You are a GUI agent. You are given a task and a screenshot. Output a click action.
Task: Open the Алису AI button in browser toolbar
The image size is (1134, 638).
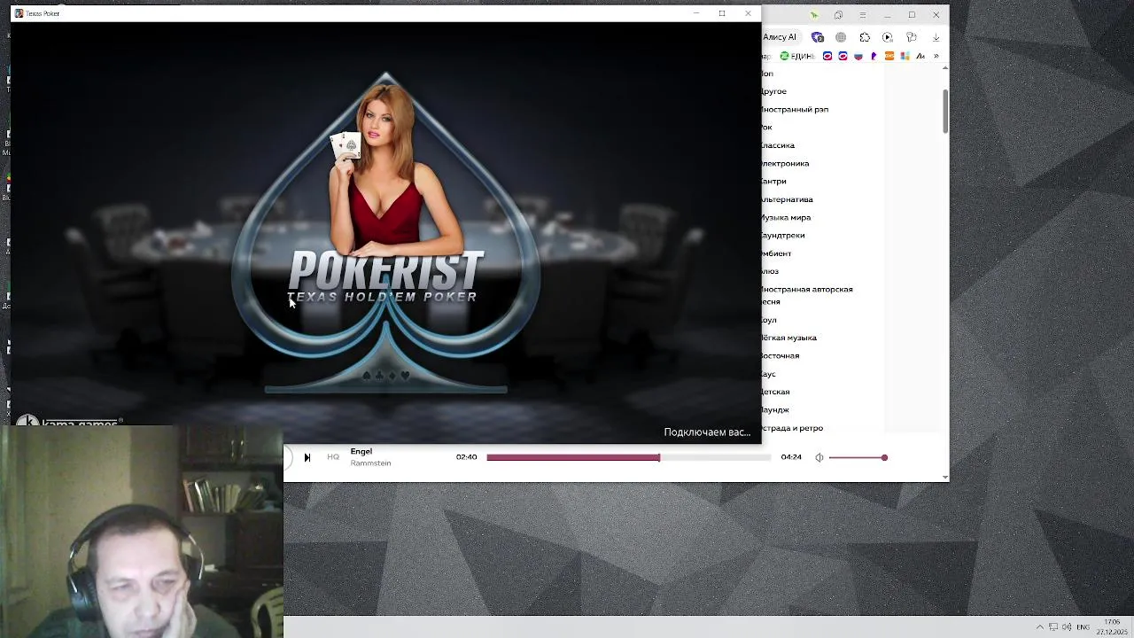[x=780, y=37]
